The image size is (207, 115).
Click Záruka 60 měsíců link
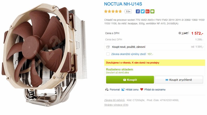pyautogui.click(x=114, y=100)
